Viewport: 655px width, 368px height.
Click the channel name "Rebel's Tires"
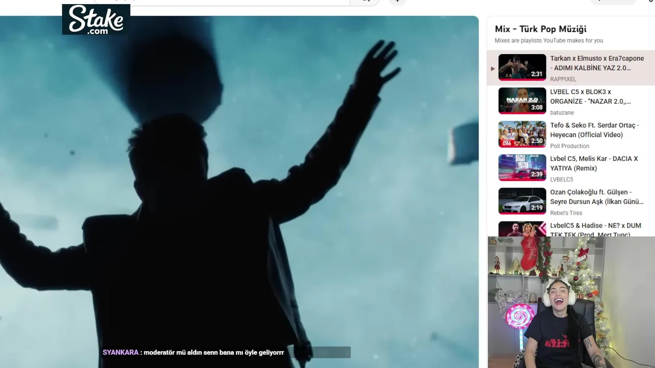pyautogui.click(x=566, y=213)
